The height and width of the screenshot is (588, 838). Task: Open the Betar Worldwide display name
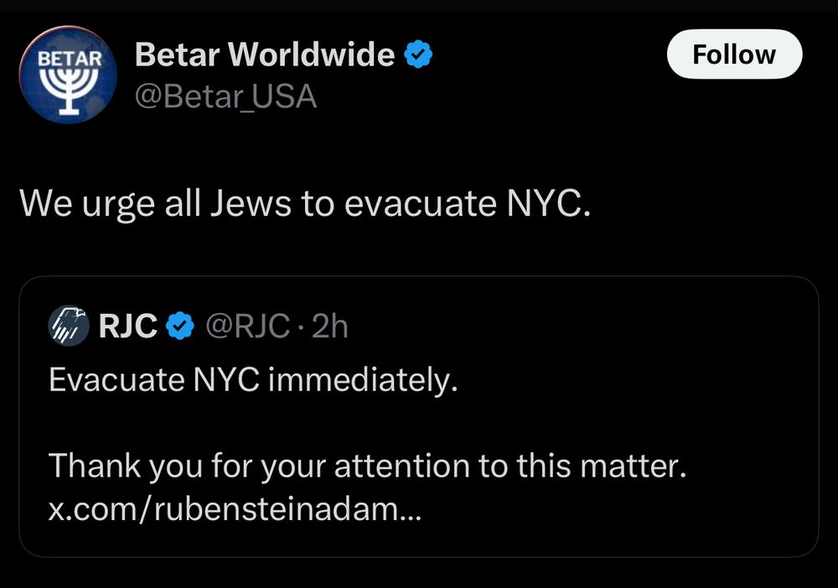265,55
